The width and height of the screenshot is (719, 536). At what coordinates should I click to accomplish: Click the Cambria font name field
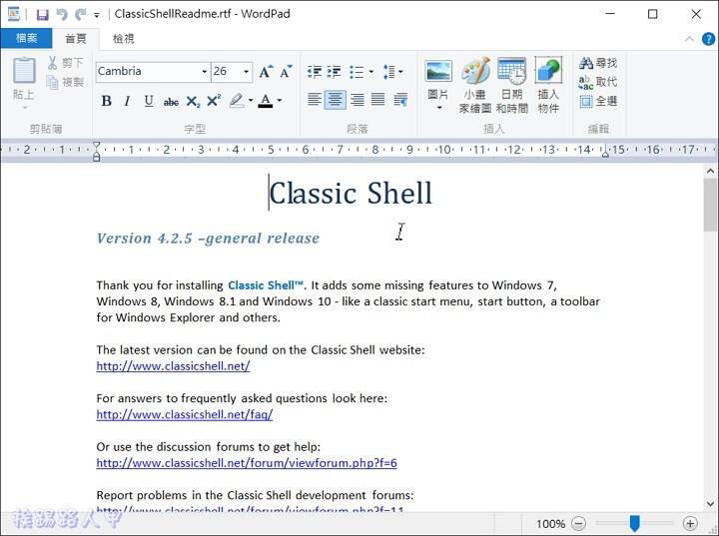point(148,72)
